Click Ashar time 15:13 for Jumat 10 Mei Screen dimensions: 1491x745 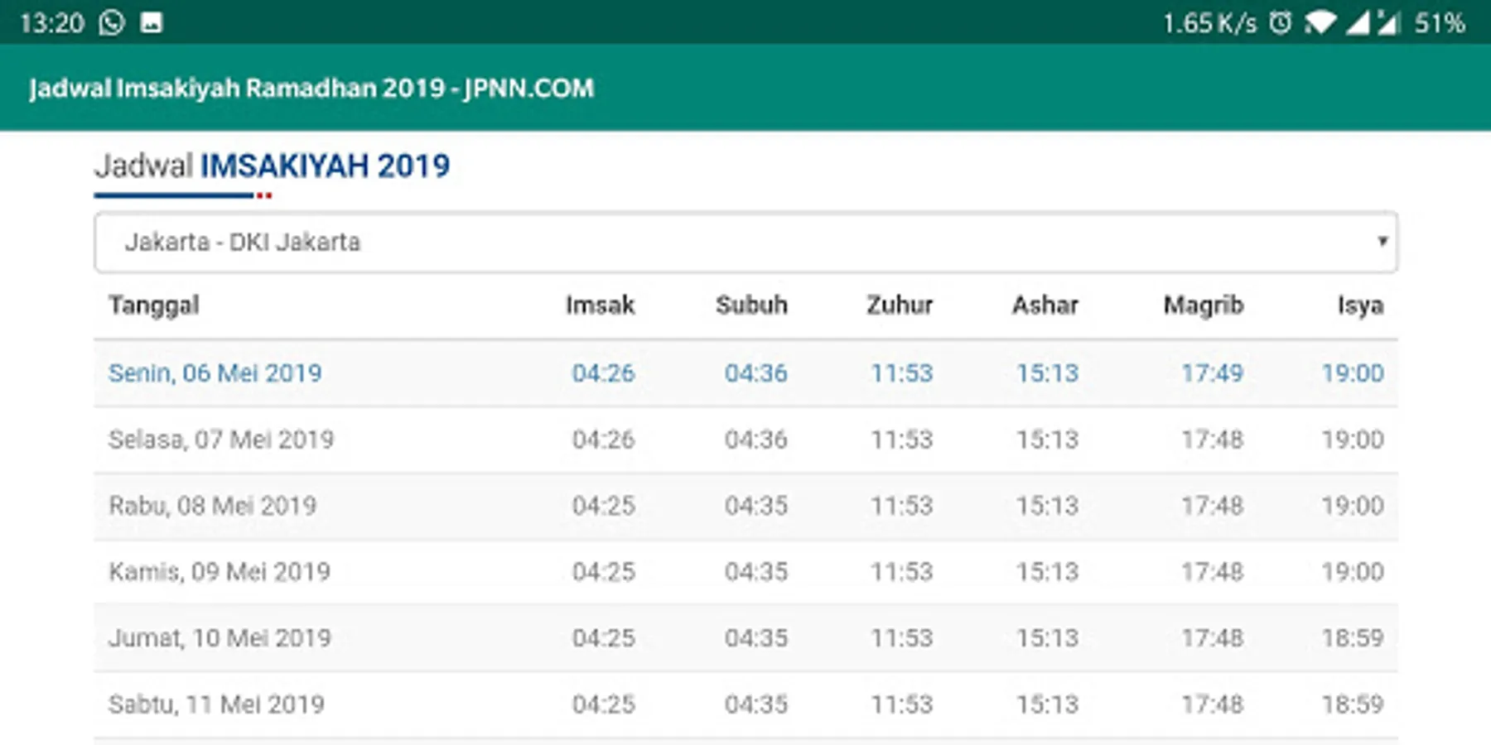click(1047, 638)
